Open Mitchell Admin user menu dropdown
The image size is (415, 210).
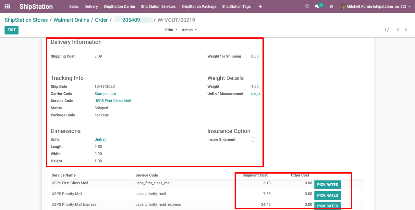[x=375, y=7]
